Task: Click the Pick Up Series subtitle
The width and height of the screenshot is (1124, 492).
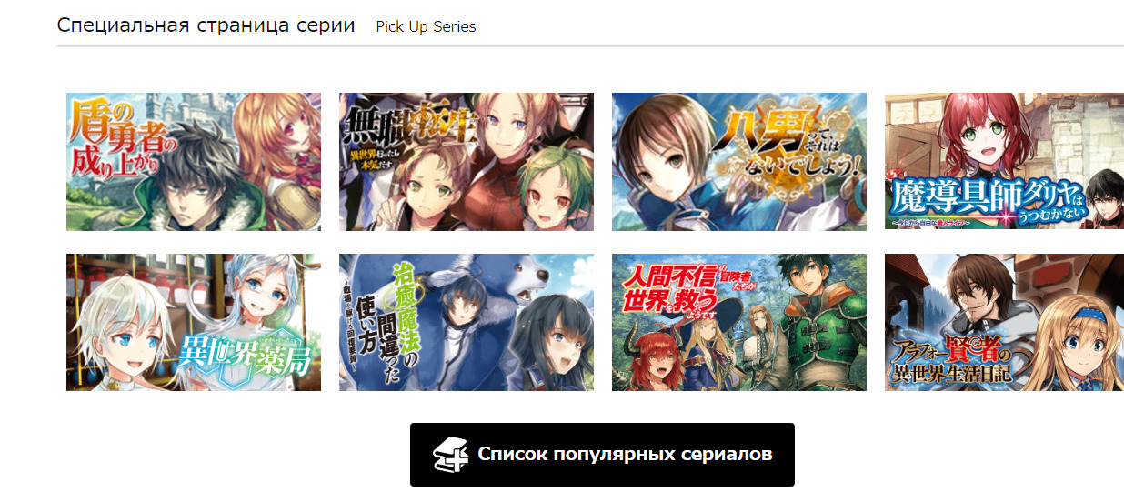Action: pos(426,27)
